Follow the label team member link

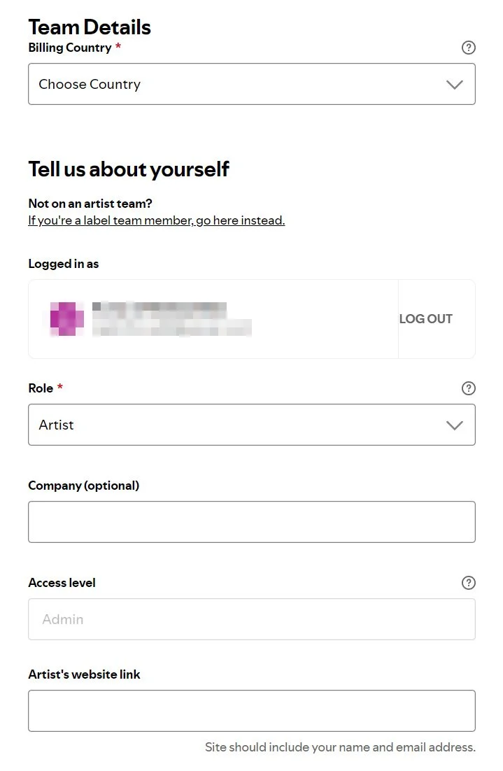[x=157, y=220]
